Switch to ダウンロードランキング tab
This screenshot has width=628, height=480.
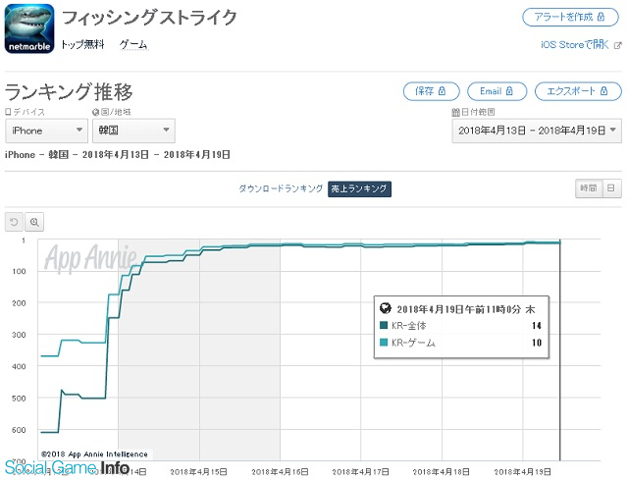pos(281,188)
